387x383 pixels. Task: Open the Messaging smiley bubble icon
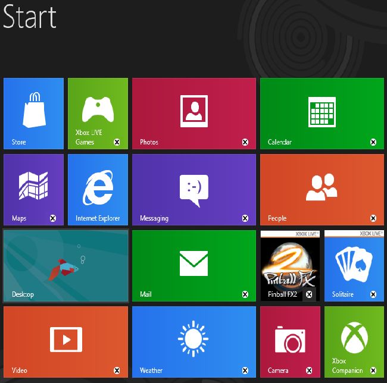(194, 190)
